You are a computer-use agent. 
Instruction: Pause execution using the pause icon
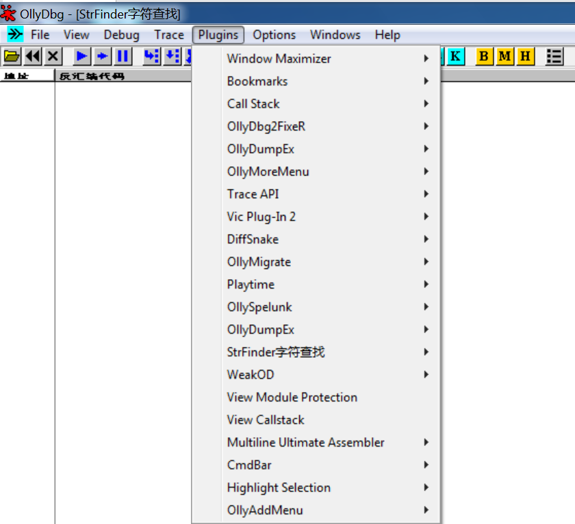(x=123, y=56)
